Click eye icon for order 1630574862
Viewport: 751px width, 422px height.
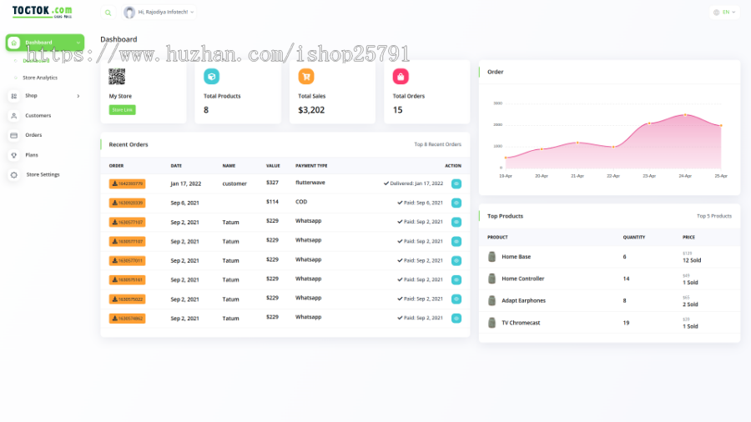(456, 319)
